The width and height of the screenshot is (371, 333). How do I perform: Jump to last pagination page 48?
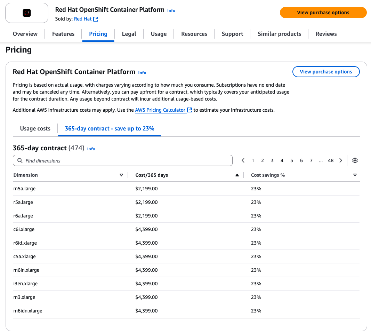331,160
